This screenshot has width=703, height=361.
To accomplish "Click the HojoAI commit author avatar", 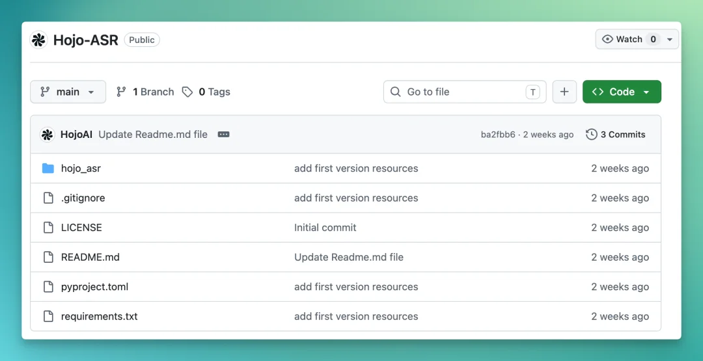I will tap(47, 135).
